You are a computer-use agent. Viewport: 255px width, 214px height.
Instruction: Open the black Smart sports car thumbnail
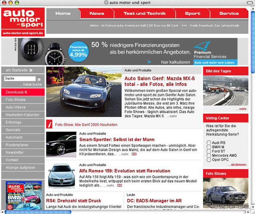pos(61,144)
